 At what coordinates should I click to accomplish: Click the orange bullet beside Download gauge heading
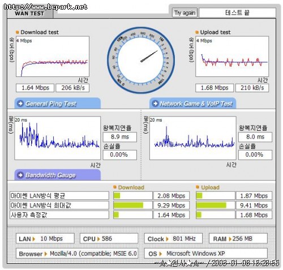click(115, 187)
